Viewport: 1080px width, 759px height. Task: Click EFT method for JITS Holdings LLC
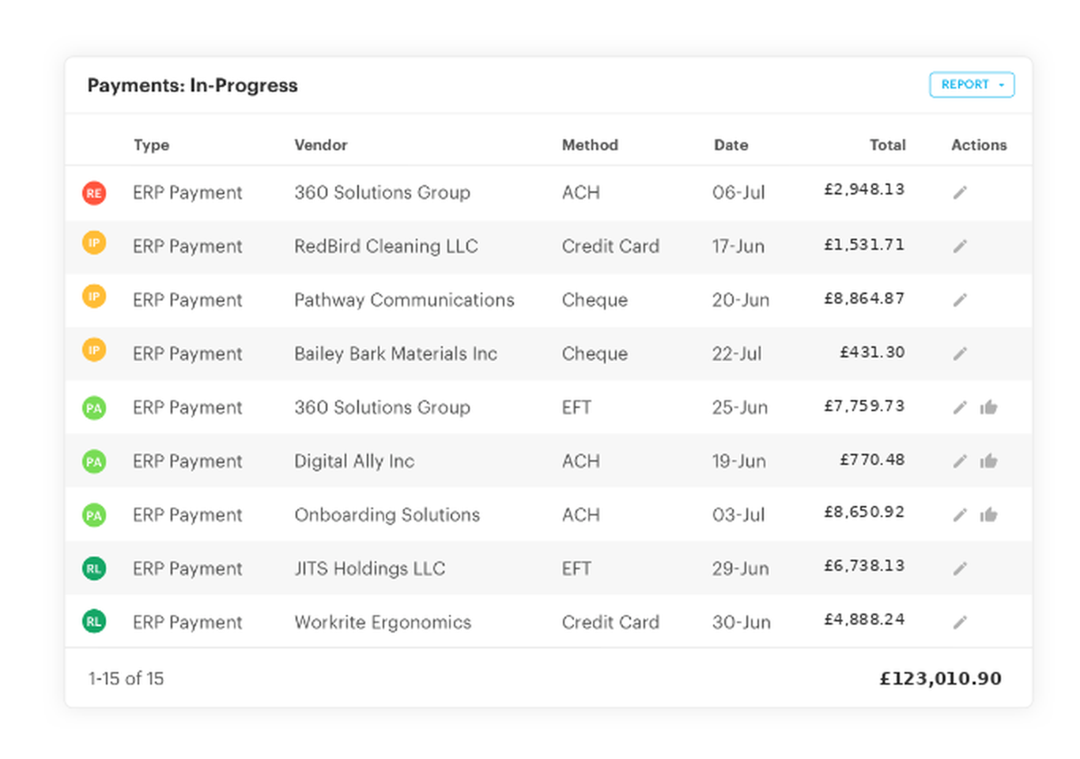[576, 568]
